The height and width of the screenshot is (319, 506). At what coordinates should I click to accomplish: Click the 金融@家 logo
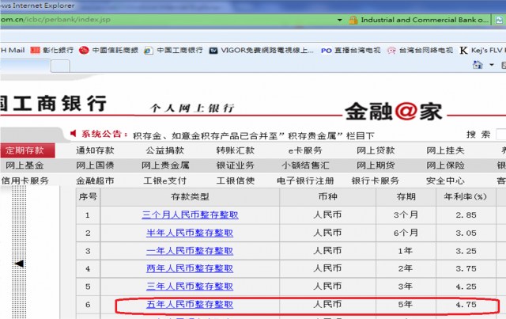[394, 112]
